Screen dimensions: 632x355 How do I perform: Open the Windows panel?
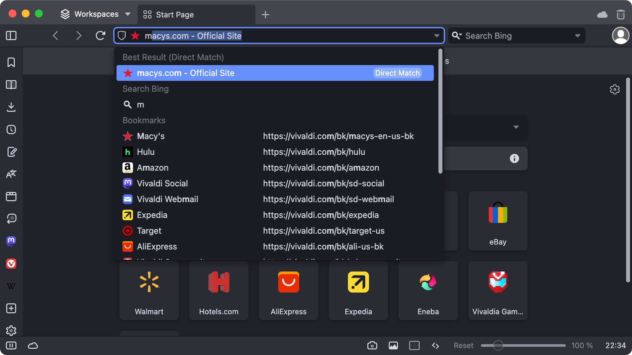11,197
